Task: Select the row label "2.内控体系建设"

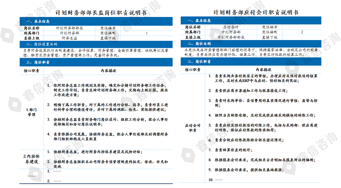Action: coord(31,159)
